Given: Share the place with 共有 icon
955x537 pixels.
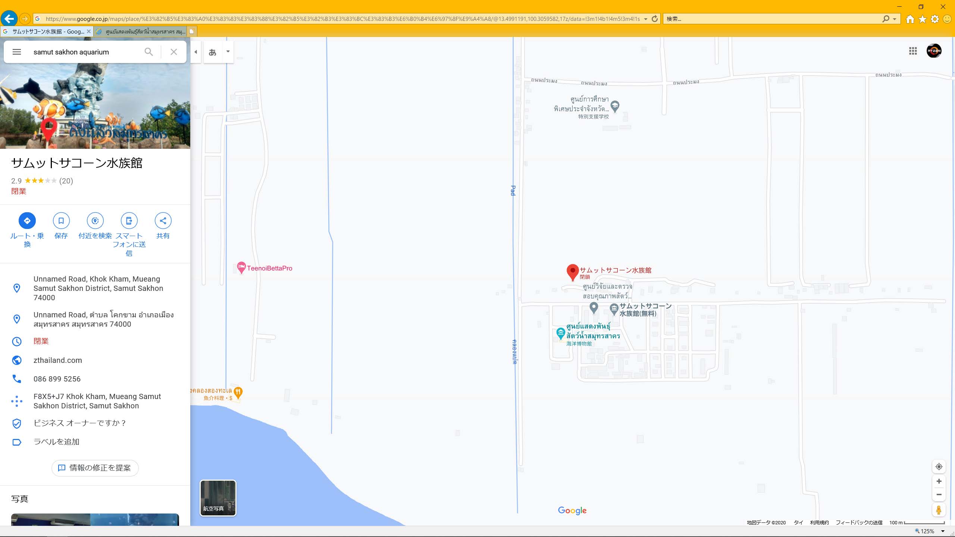Looking at the screenshot, I should pos(163,221).
